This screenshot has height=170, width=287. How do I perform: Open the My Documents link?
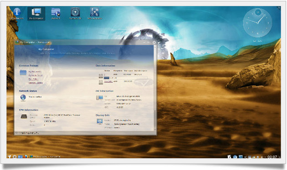coord(35,71)
